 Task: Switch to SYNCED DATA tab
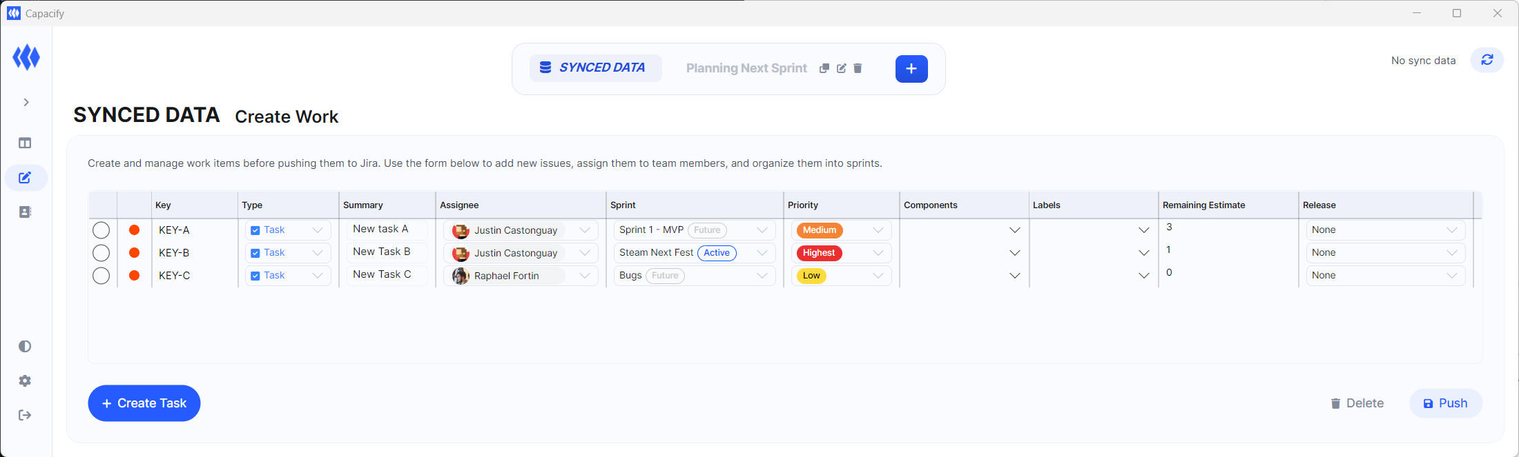pyautogui.click(x=595, y=68)
